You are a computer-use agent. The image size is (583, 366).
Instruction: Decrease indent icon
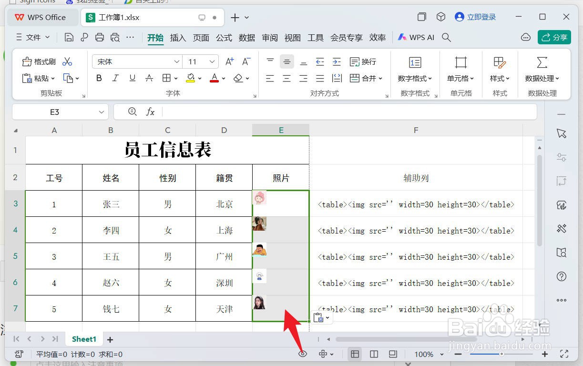point(320,61)
